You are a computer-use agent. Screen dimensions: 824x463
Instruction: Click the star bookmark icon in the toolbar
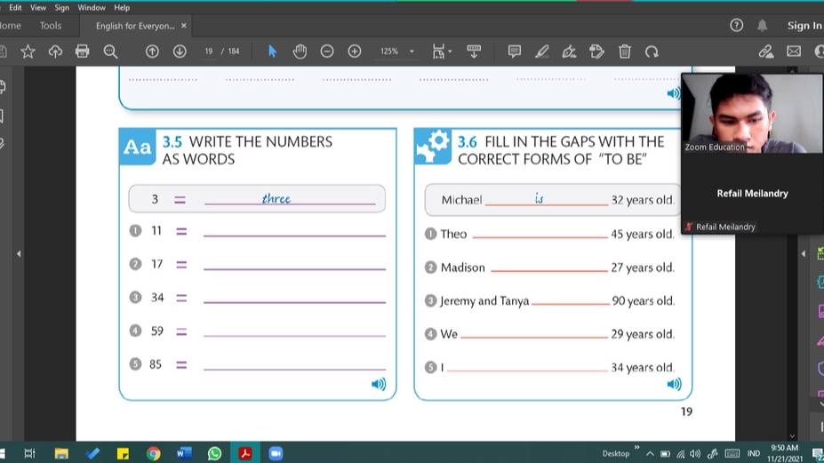coord(28,52)
